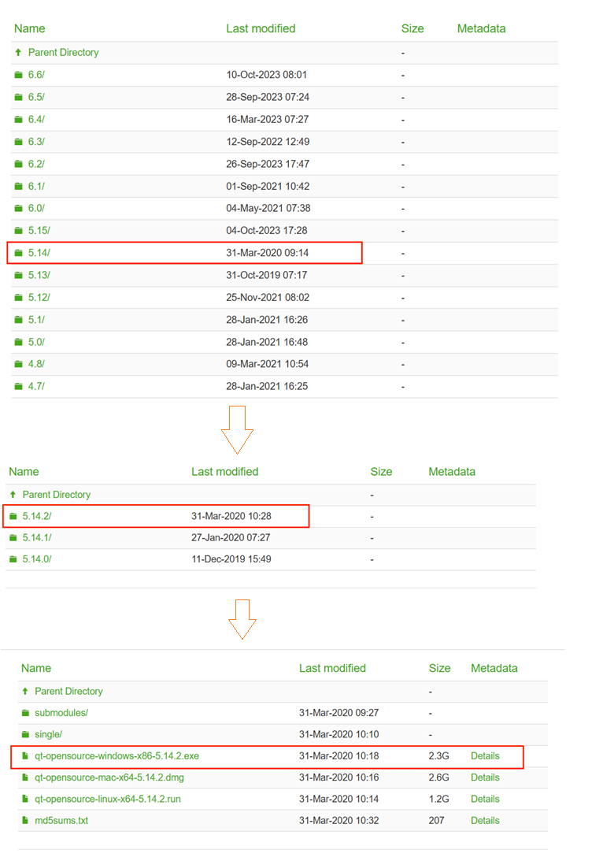Click the folder icon beside 4.7/

pyautogui.click(x=19, y=386)
